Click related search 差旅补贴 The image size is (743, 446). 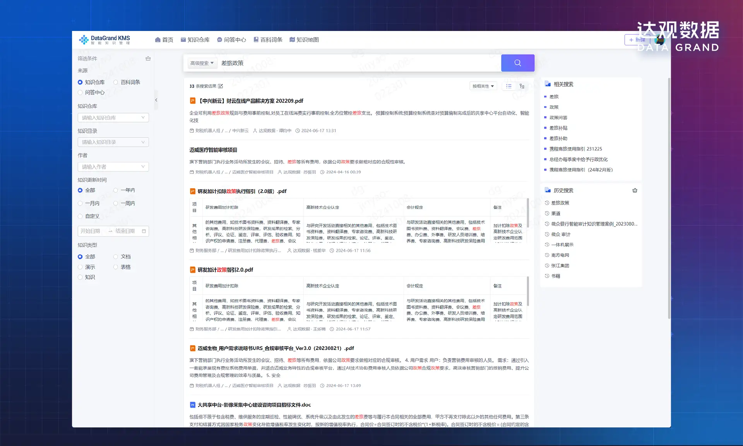(558, 128)
